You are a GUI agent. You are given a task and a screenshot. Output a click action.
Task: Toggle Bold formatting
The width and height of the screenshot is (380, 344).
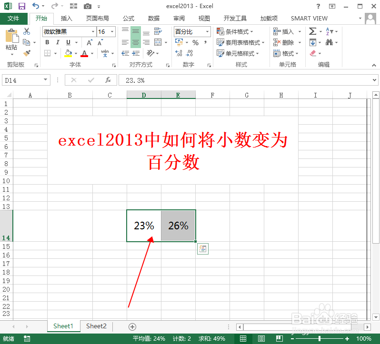47,42
